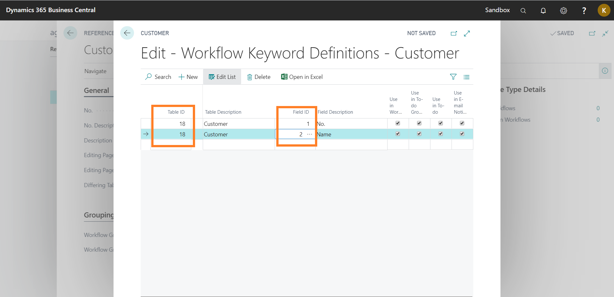Select Edit List in the action bar
614x297 pixels.
[x=222, y=77]
